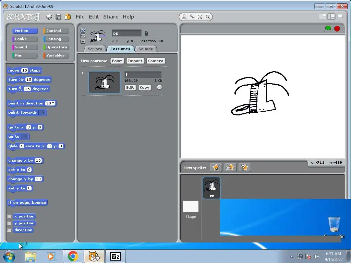Check the x position reporter checkbox
This screenshot has width=351, height=263.
point(9,216)
